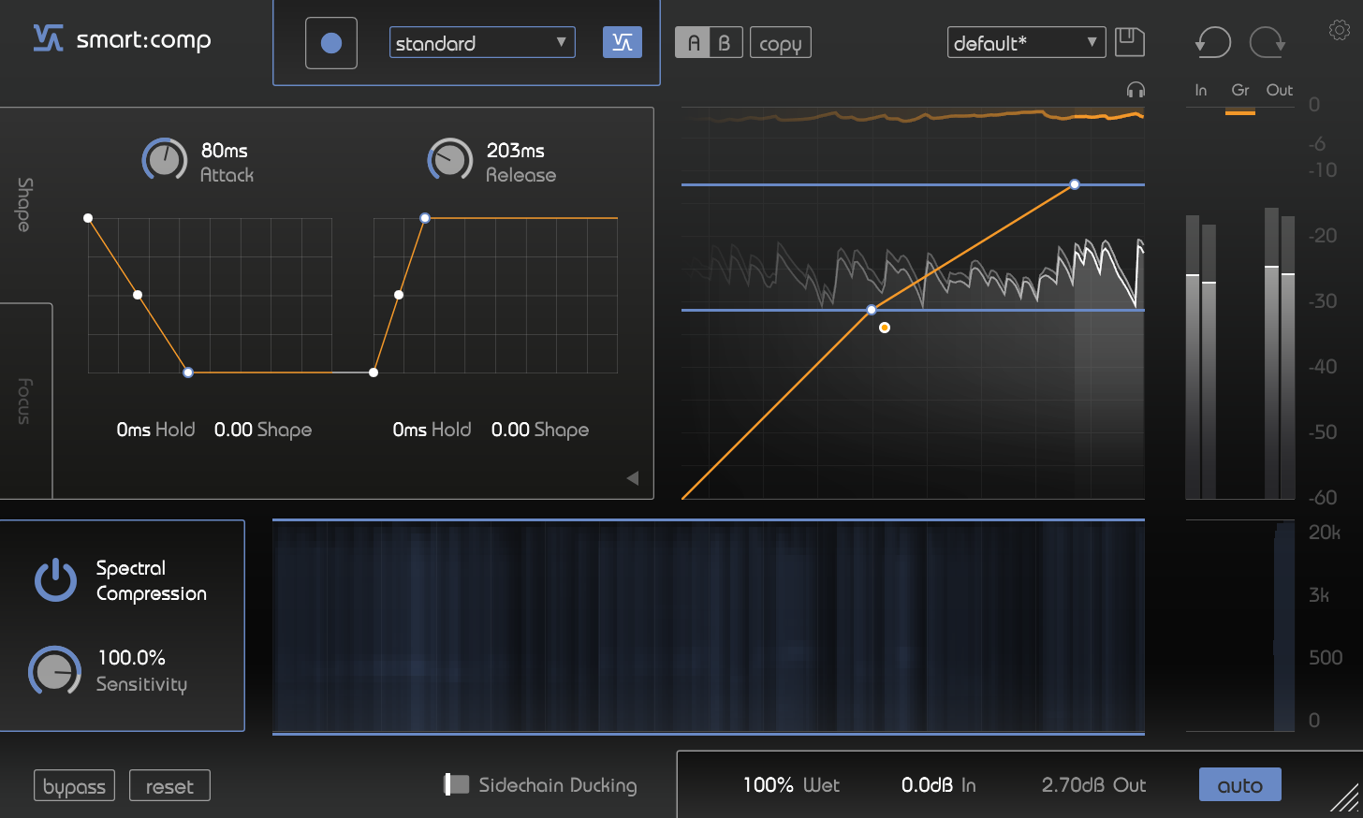Select release curve midpoint handle
The width and height of the screenshot is (1363, 818).
coord(399,295)
